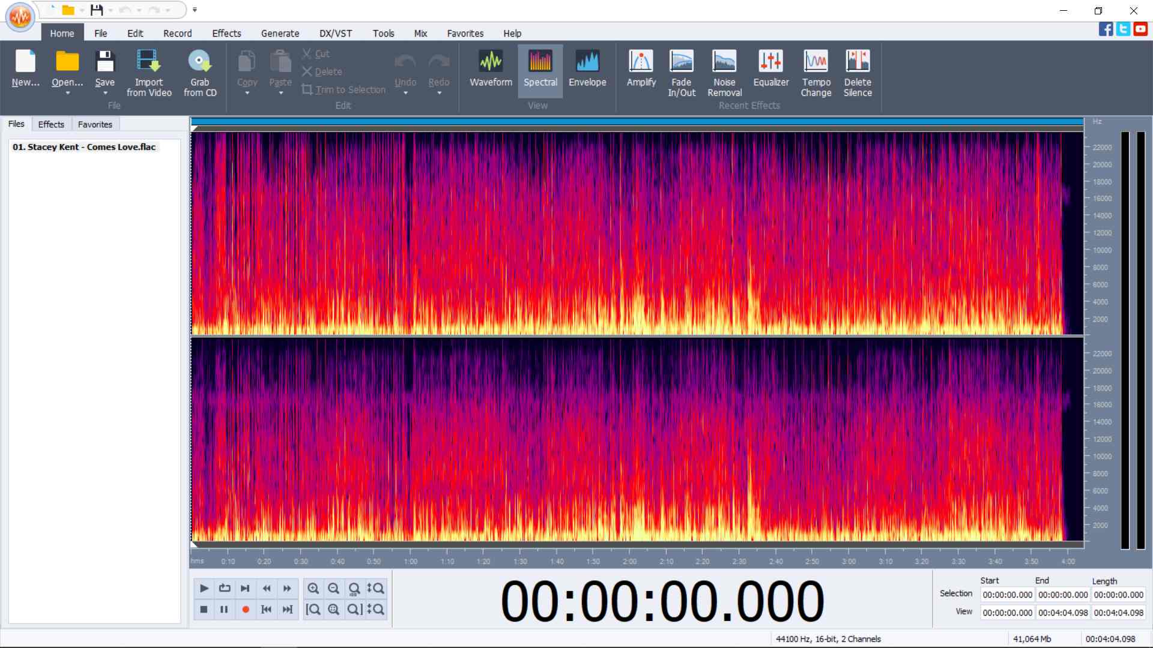
Task: Click the Noise Removal effect icon
Action: 724,62
